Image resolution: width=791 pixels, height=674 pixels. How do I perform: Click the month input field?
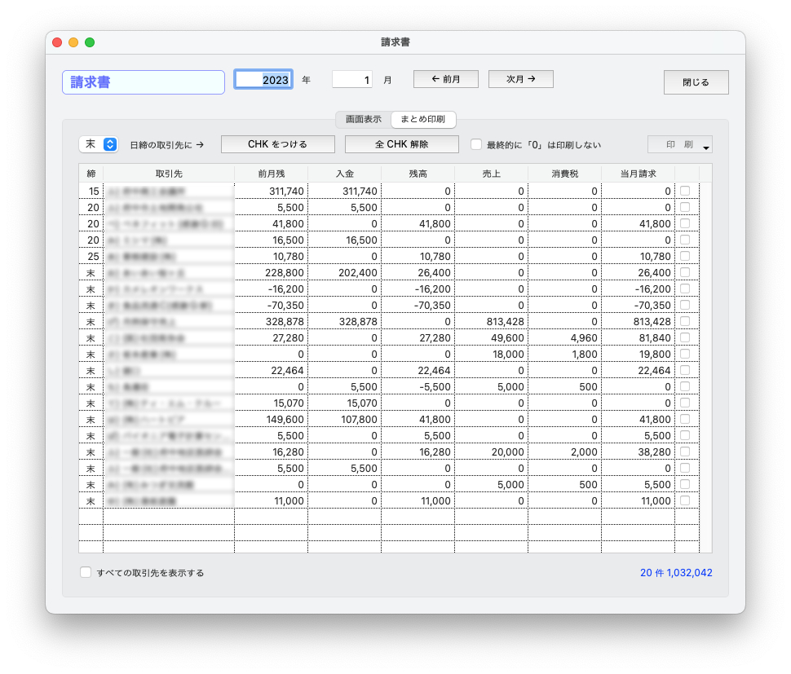click(x=352, y=80)
